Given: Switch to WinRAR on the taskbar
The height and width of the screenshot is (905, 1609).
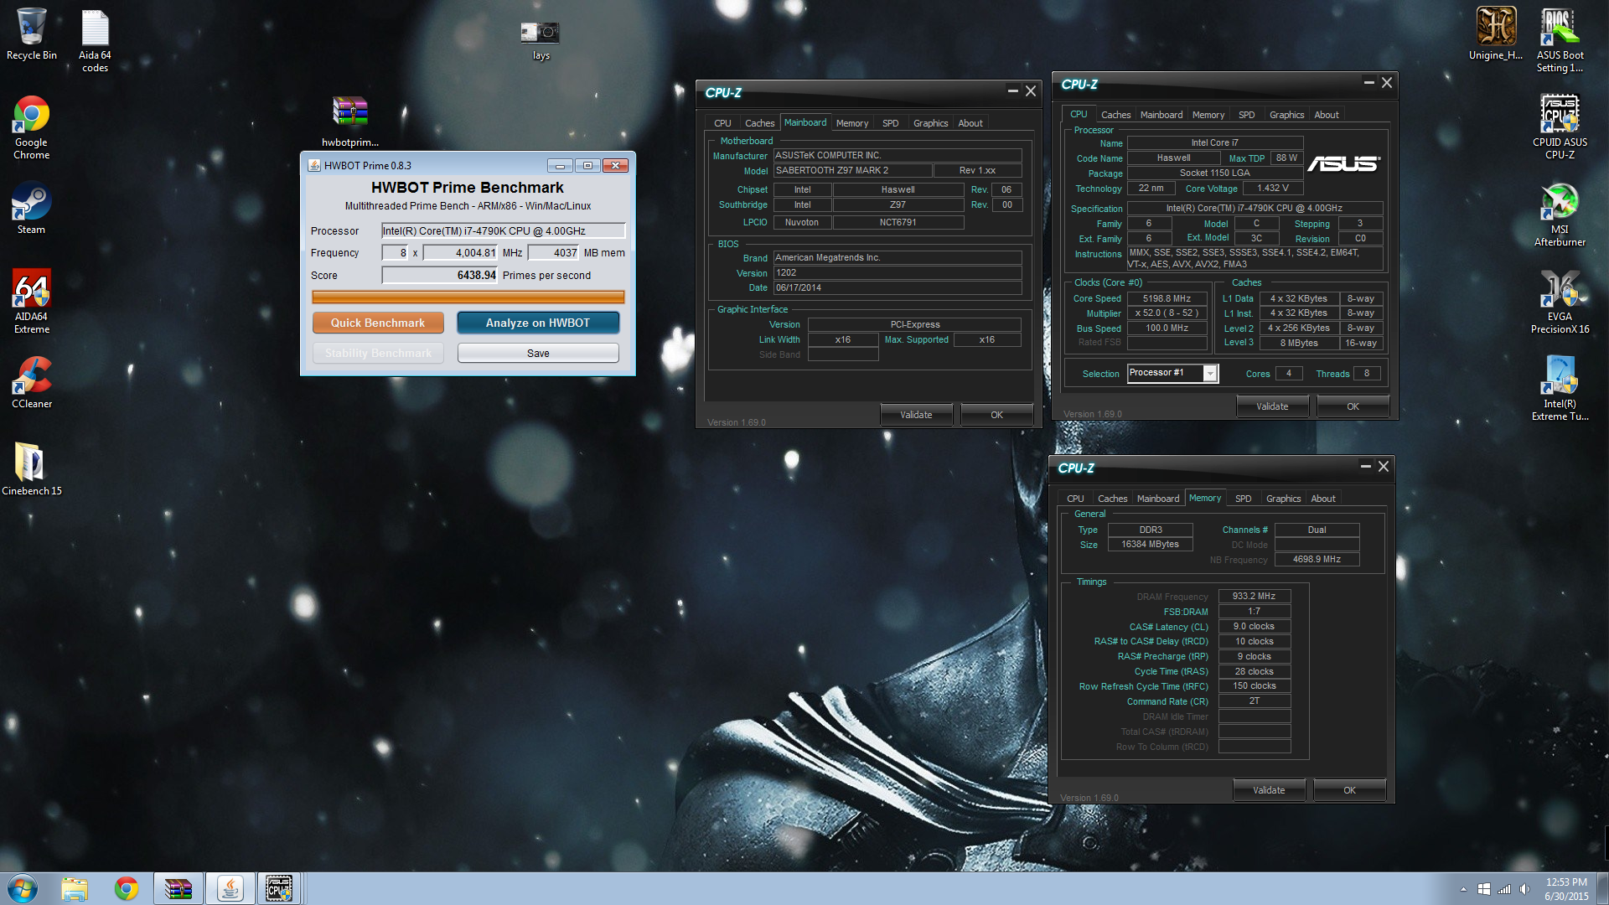Looking at the screenshot, I should (178, 888).
